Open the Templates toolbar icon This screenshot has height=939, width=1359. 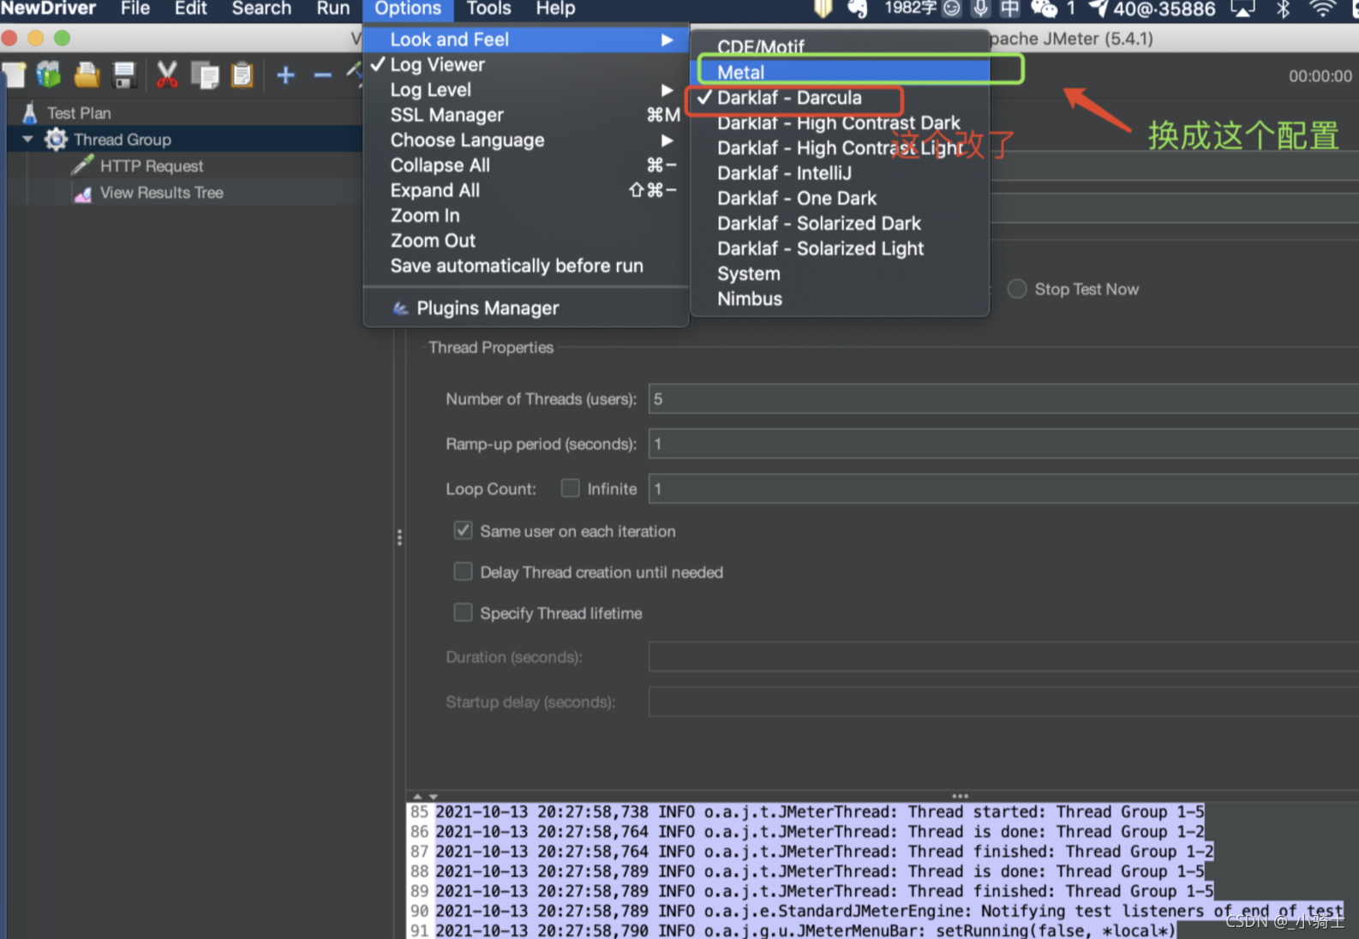[49, 75]
